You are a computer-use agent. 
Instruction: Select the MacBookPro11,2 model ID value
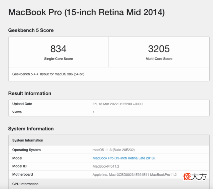[x=106, y=166]
